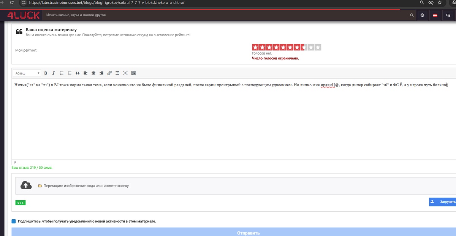The image size is (456, 236).
Task: Open the clock menu in site header
Action: point(422,15)
